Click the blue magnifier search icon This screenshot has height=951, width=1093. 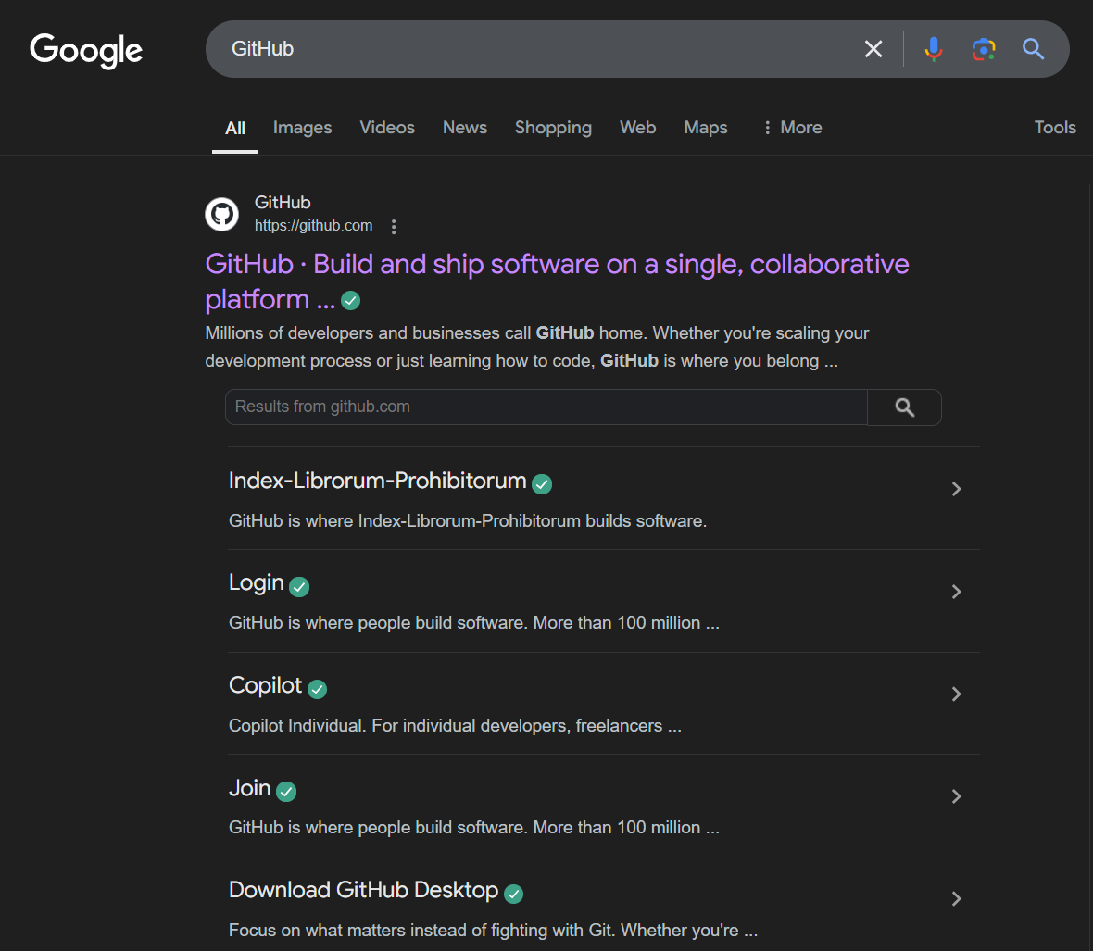pyautogui.click(x=1033, y=49)
